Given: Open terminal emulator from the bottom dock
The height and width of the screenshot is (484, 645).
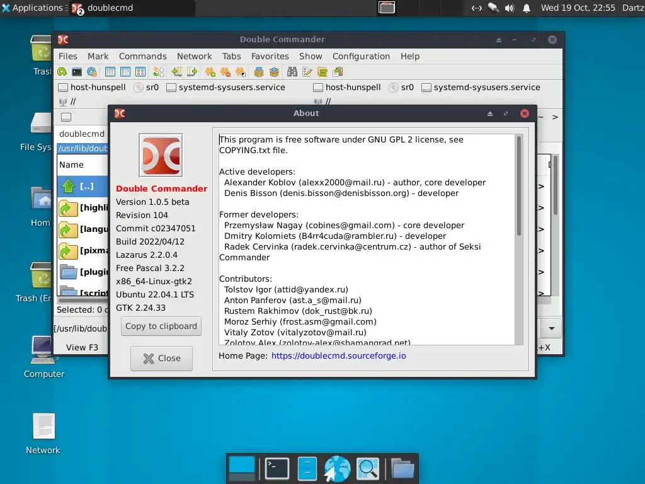Looking at the screenshot, I should (x=277, y=468).
